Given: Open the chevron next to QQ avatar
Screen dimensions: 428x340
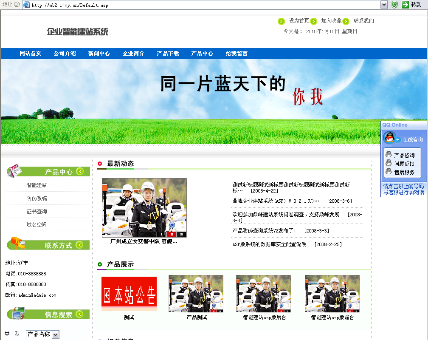Looking at the screenshot, I should point(397,139).
